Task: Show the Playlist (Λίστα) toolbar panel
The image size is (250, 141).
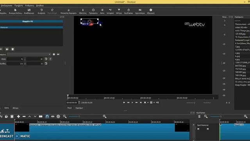Action: 102,11
